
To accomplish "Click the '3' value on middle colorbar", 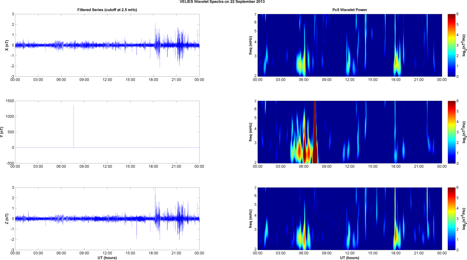I will point(458,132).
